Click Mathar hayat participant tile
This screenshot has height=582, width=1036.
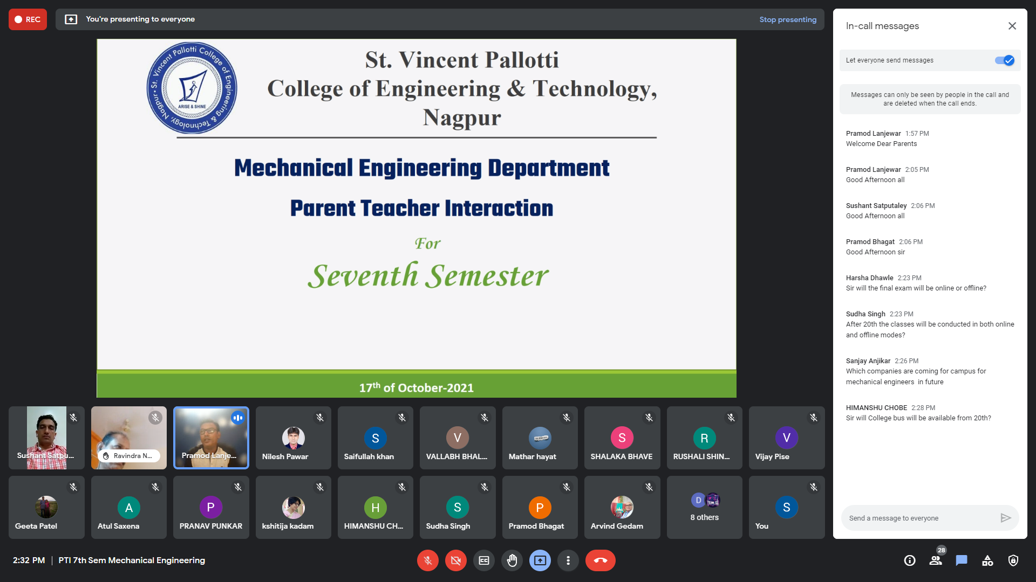point(540,438)
